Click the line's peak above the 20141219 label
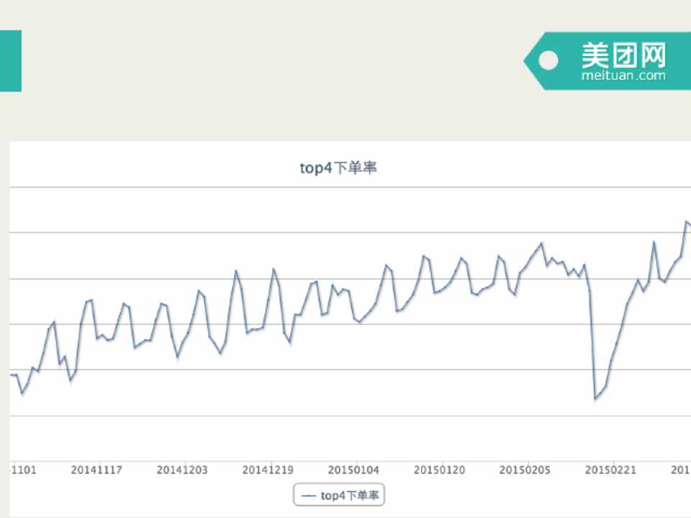This screenshot has width=691, height=518. (x=274, y=269)
